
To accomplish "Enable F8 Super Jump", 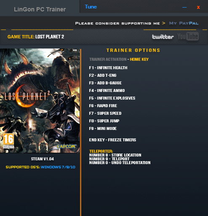I will 104,121.
